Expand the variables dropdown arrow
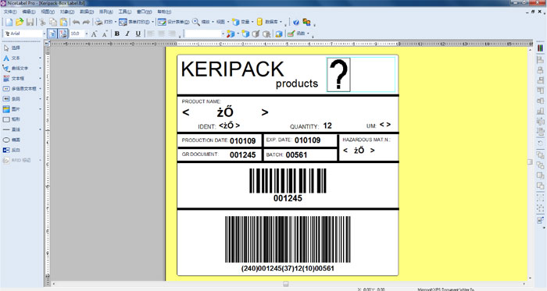Image resolution: width=547 pixels, height=291 pixels. click(252, 22)
